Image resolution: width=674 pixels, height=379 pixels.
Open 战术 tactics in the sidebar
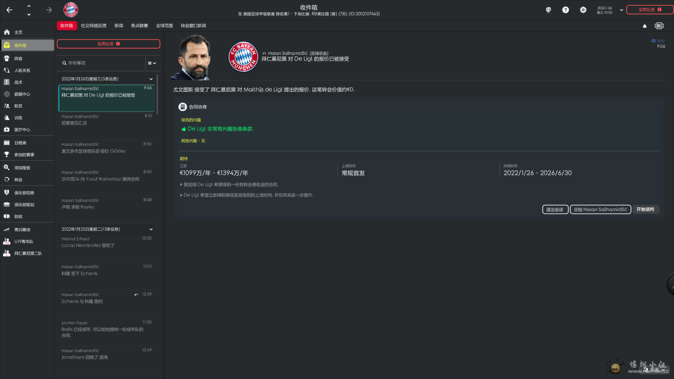tap(27, 82)
